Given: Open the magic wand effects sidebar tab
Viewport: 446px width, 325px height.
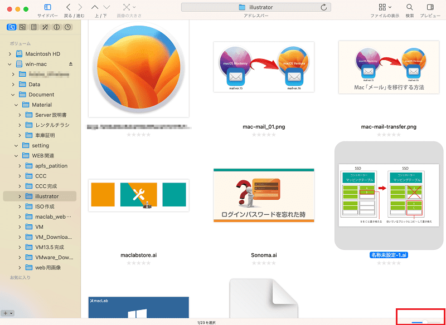Looking at the screenshot, I should click(x=45, y=27).
